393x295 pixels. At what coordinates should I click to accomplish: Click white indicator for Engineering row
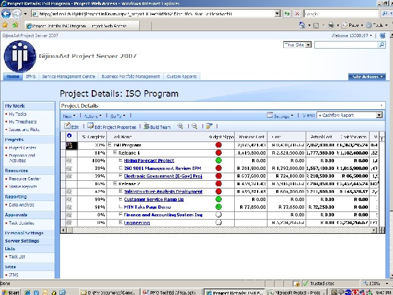[218, 222]
